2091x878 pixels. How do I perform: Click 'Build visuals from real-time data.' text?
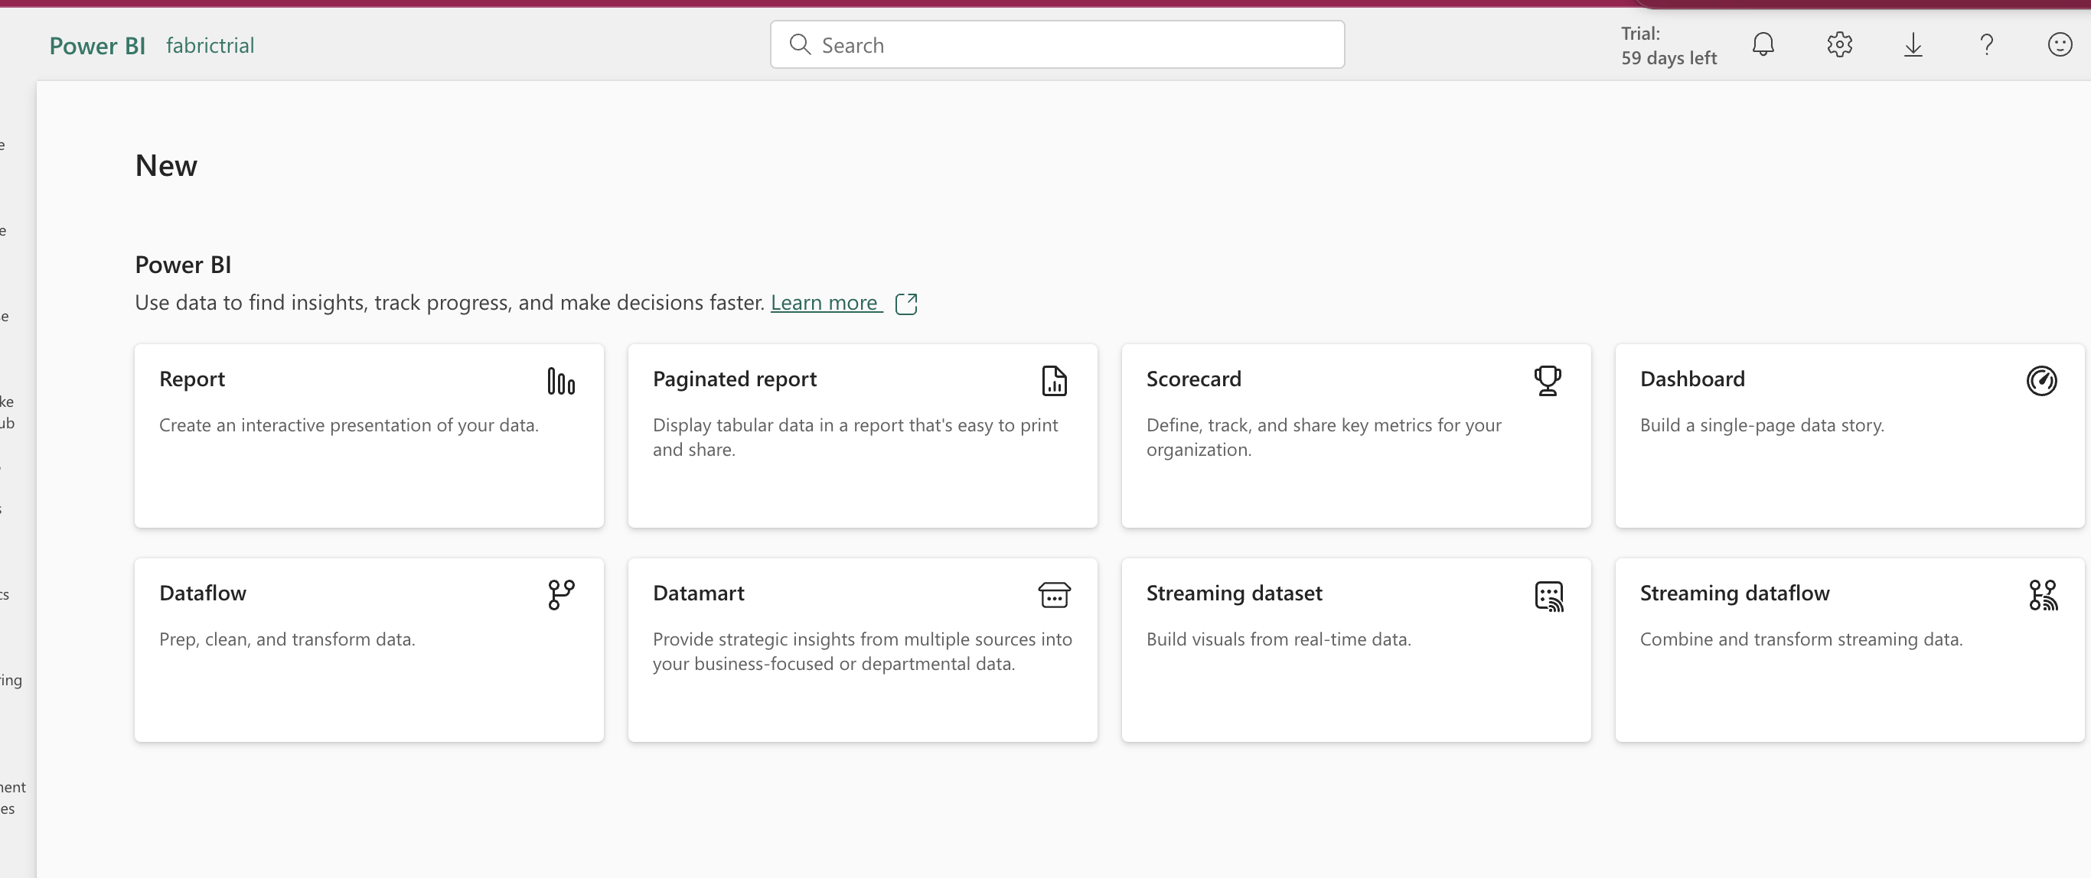(x=1278, y=639)
